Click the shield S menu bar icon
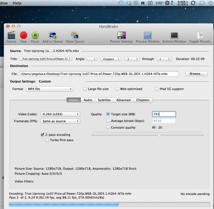The image size is (214, 209). pos(136,3)
